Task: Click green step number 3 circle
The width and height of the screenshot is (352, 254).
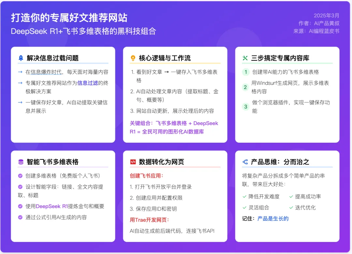Action: click(x=246, y=107)
